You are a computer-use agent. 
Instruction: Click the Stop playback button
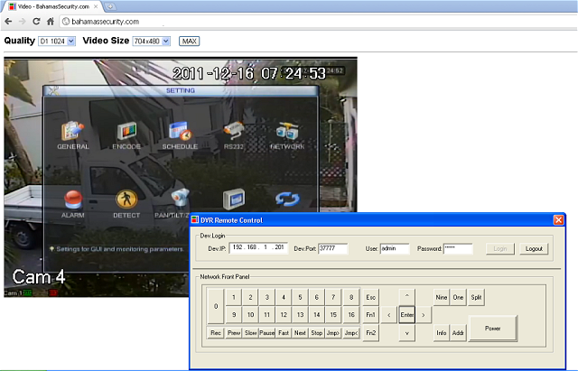click(317, 333)
